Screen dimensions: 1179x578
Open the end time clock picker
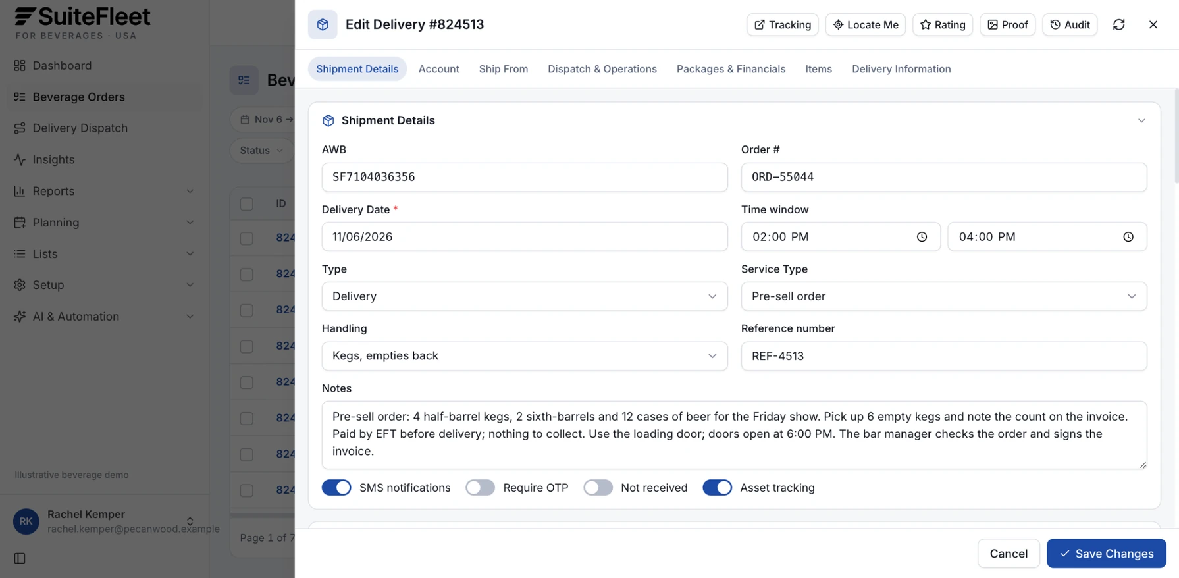click(1128, 237)
